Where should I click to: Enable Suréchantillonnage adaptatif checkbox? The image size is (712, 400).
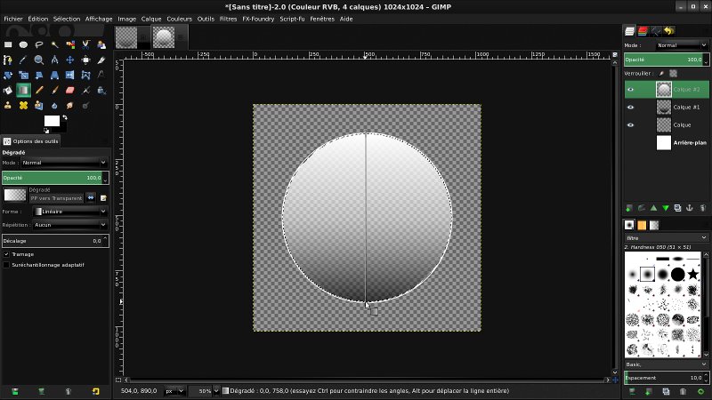pos(6,265)
